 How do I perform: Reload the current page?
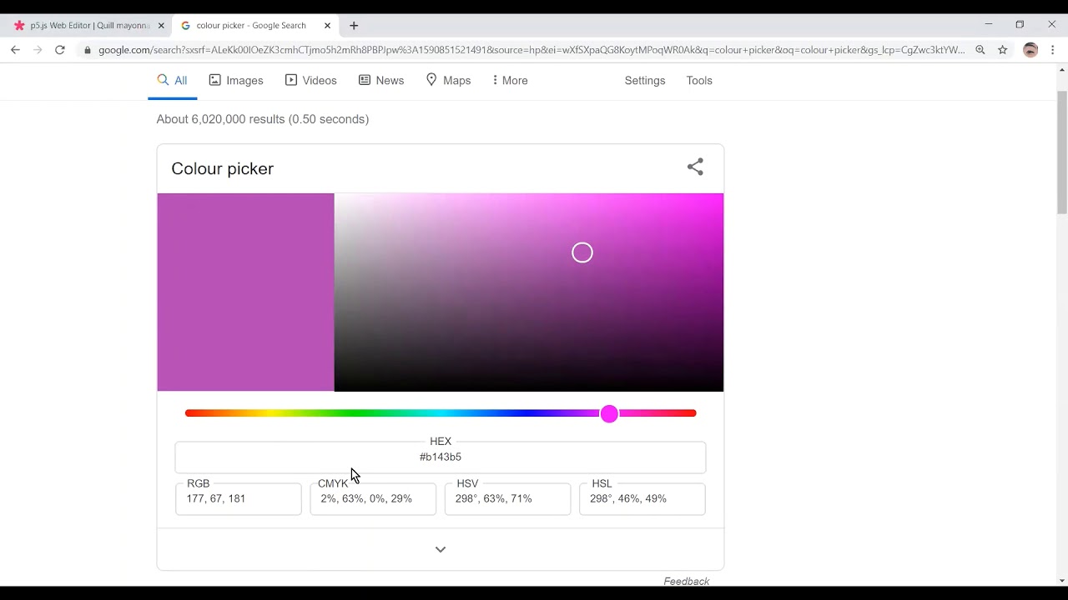coord(60,50)
